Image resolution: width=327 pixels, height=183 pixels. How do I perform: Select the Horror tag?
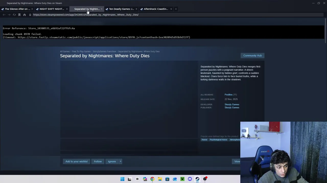point(204,140)
